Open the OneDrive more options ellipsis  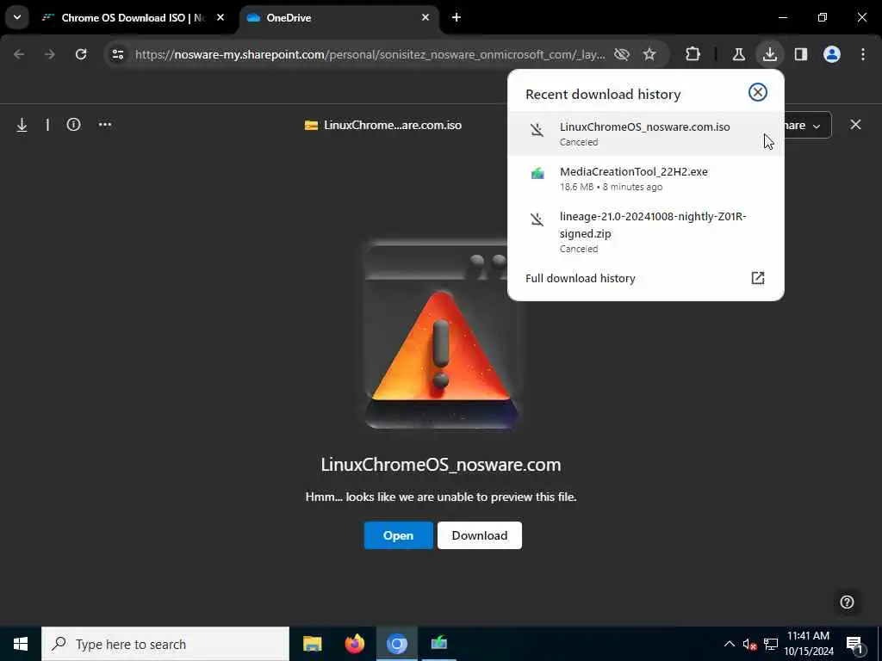tap(105, 124)
